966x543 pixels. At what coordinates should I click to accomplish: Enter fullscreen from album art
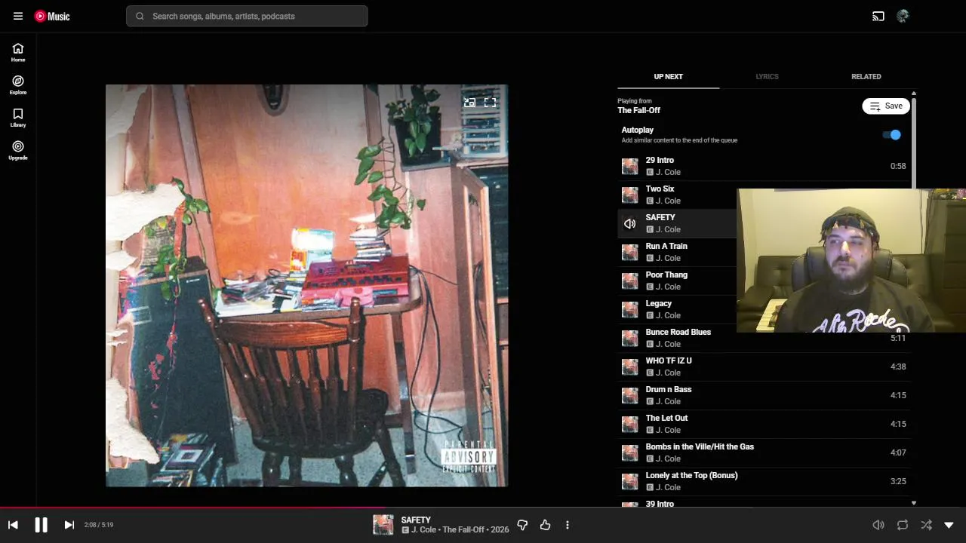click(x=490, y=103)
